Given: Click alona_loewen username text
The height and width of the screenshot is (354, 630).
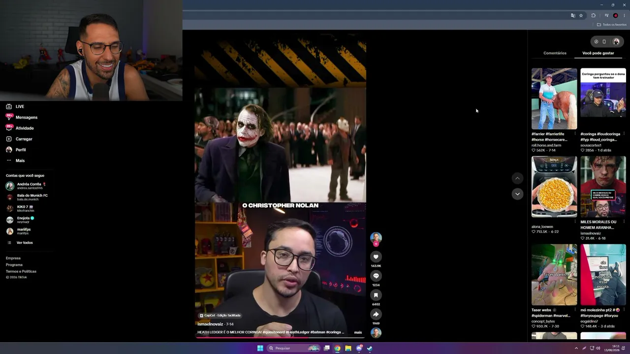Looking at the screenshot, I should click(542, 227).
